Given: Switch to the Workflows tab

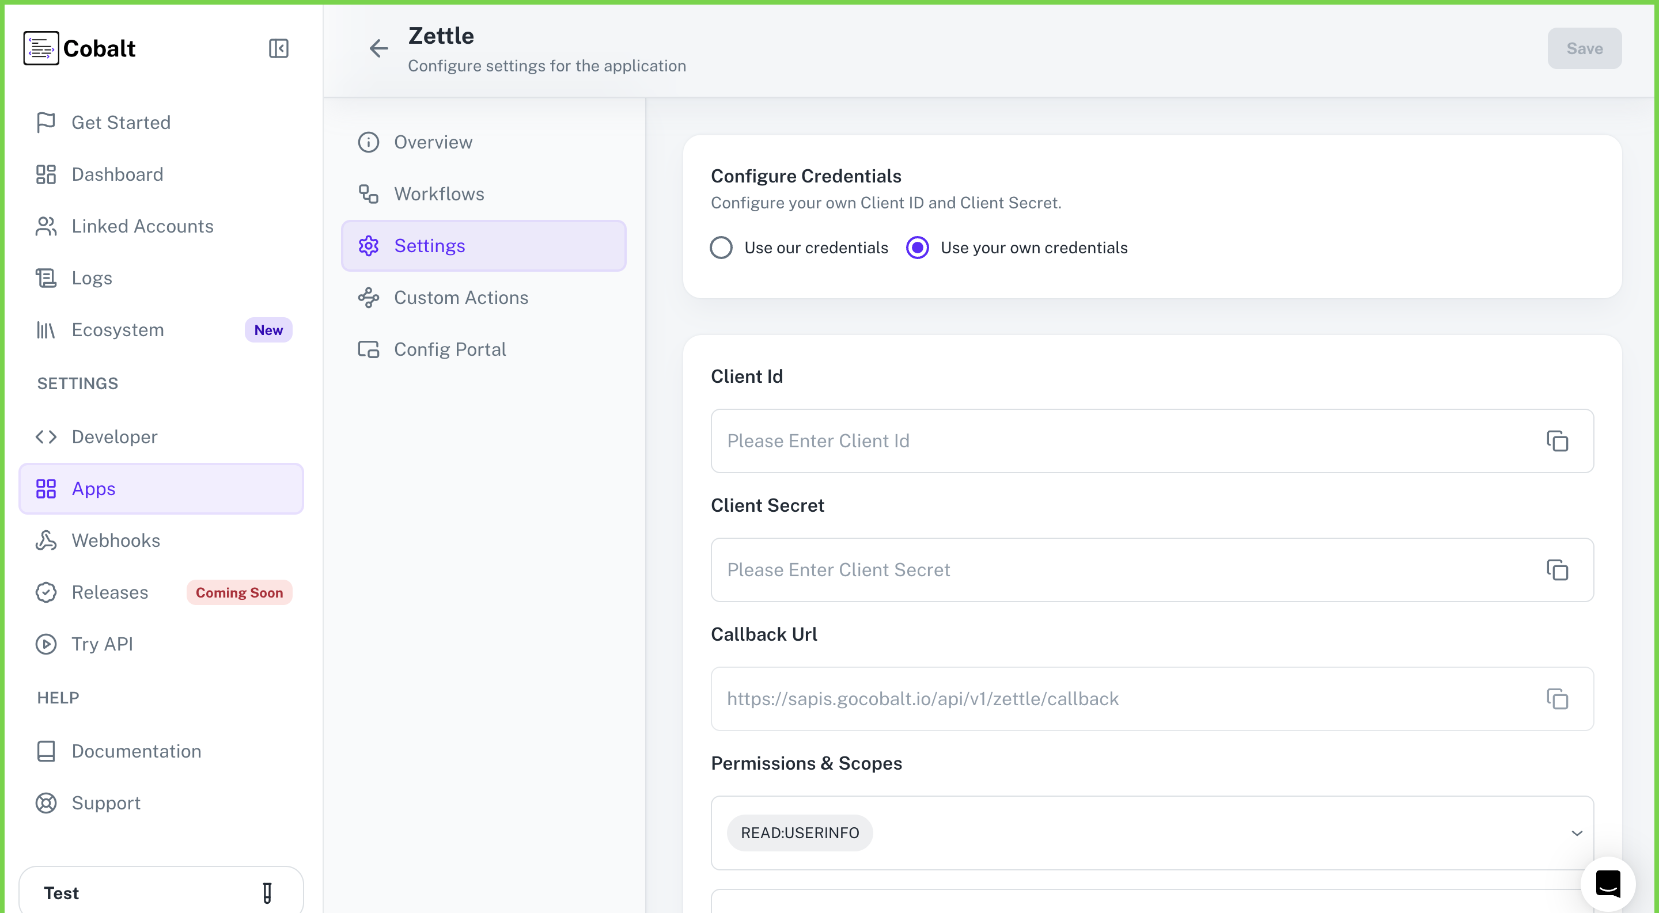Looking at the screenshot, I should tap(439, 193).
